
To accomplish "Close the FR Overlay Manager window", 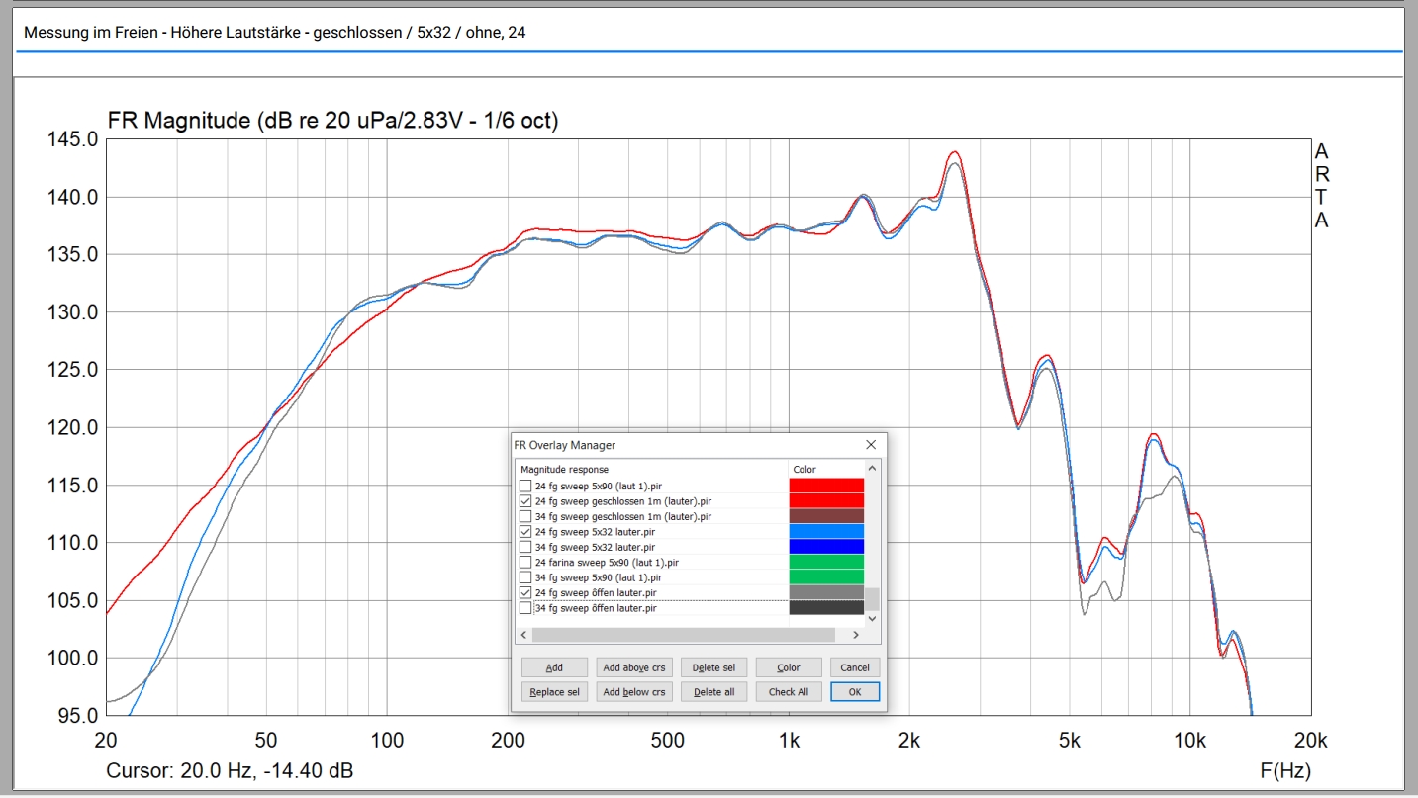I will [871, 445].
